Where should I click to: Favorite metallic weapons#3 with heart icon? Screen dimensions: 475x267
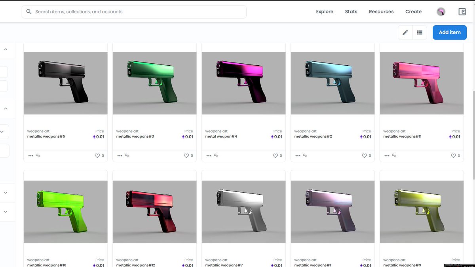[186, 156]
